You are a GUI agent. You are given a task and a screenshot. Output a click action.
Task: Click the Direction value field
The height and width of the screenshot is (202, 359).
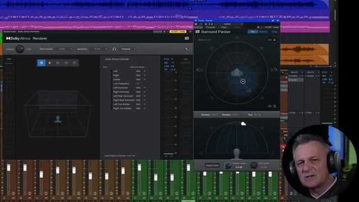click(x=214, y=114)
